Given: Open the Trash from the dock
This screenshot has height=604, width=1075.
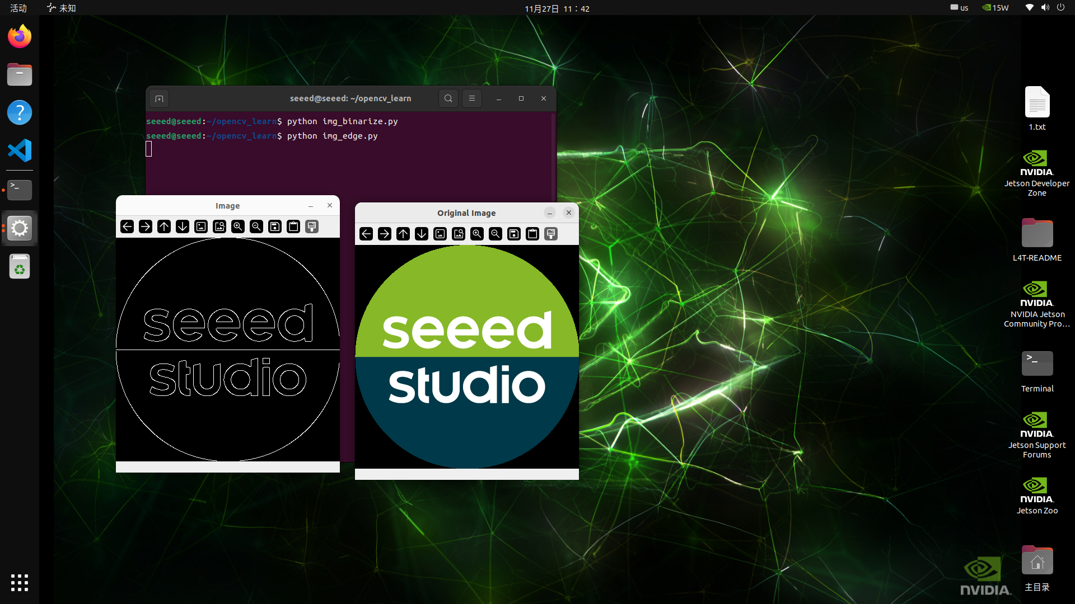Looking at the screenshot, I should [20, 267].
